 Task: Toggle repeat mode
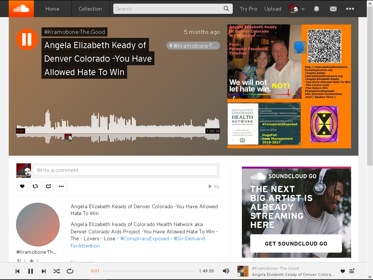click(x=70, y=271)
